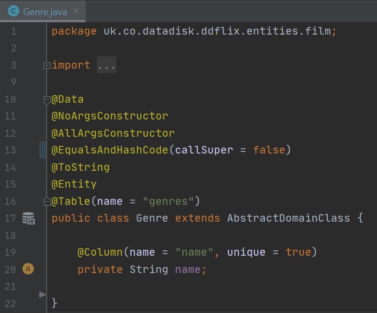Screen dimensions: 377x313
Task: Collapse the annotation block at @Data
Action: coord(47,99)
